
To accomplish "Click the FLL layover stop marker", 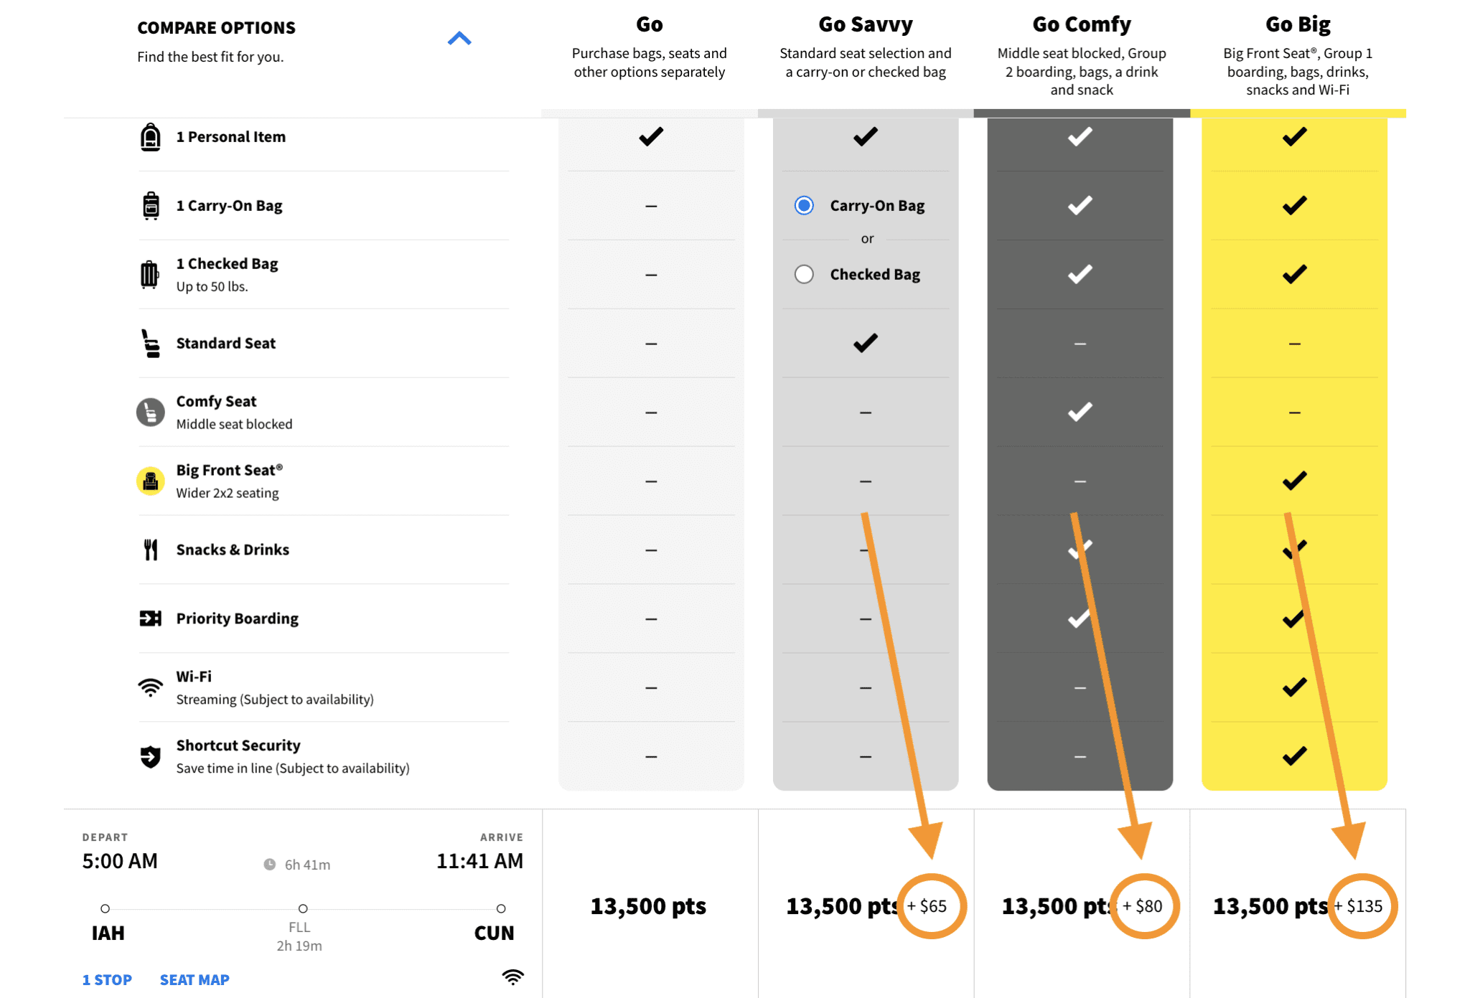I will (303, 908).
